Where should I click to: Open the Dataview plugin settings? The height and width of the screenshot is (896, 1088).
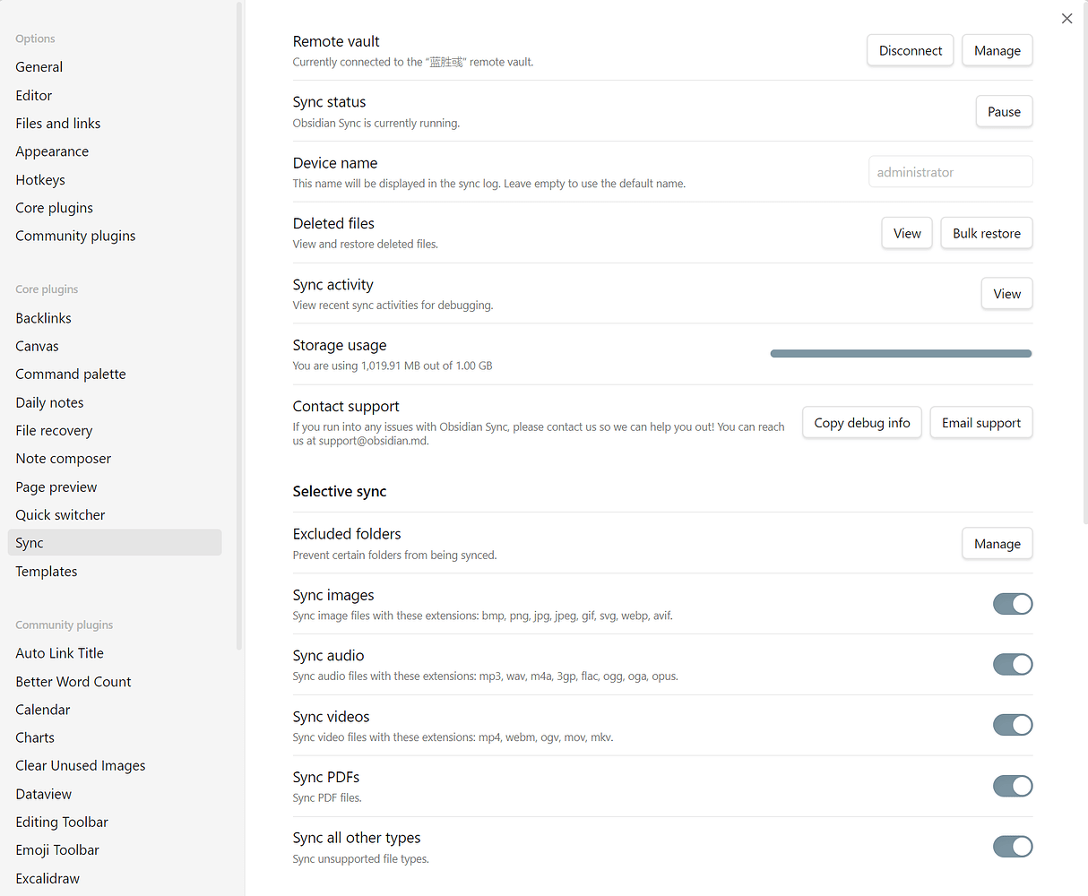click(x=43, y=793)
